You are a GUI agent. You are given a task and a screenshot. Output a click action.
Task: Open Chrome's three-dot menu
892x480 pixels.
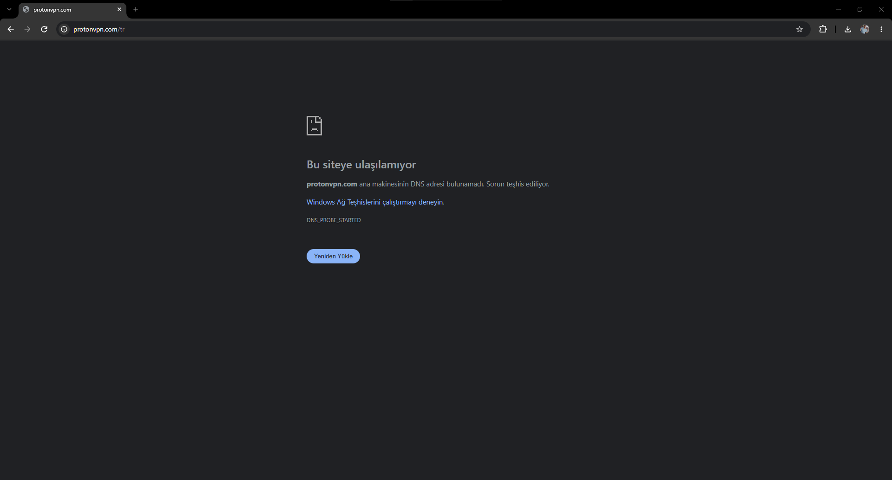click(881, 29)
